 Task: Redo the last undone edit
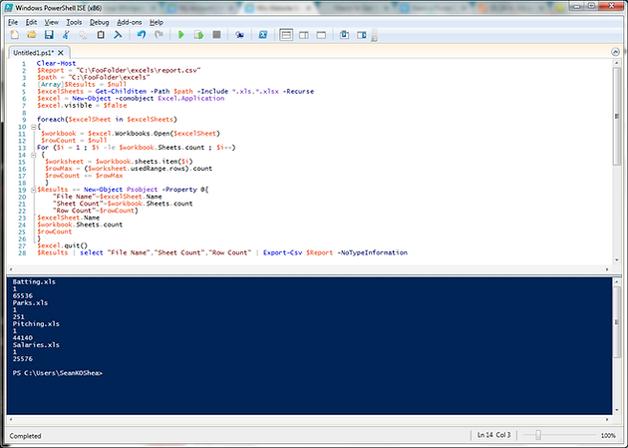point(159,35)
